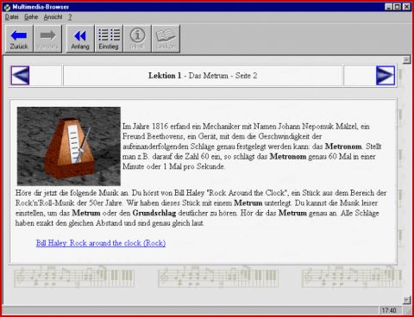Advance to next lesson page with right arrow
This screenshot has height=317, width=414.
click(x=386, y=76)
